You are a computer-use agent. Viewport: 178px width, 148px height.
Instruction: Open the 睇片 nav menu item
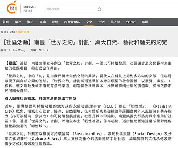click(18, 22)
